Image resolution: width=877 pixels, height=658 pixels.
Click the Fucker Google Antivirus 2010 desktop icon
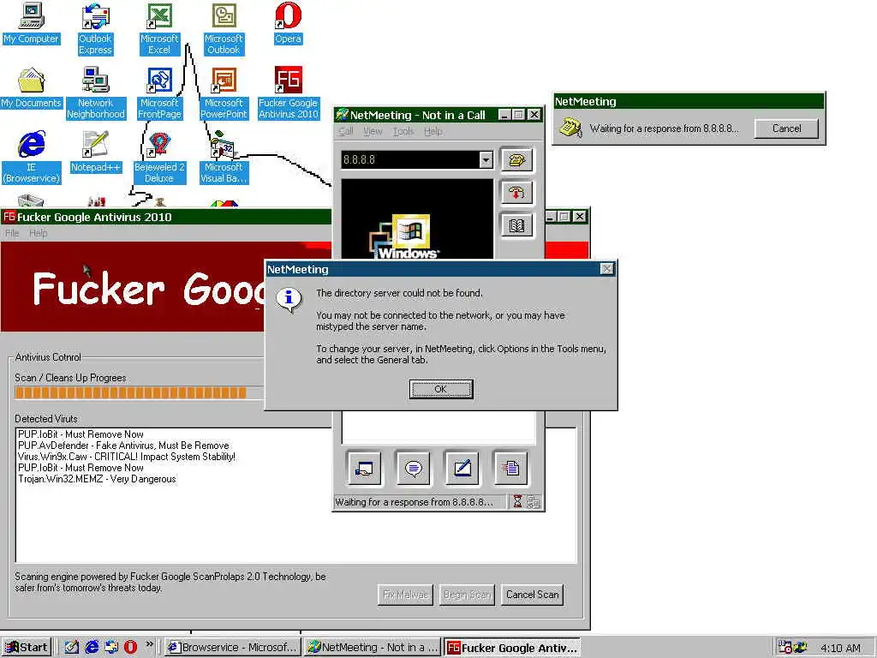pos(288,93)
